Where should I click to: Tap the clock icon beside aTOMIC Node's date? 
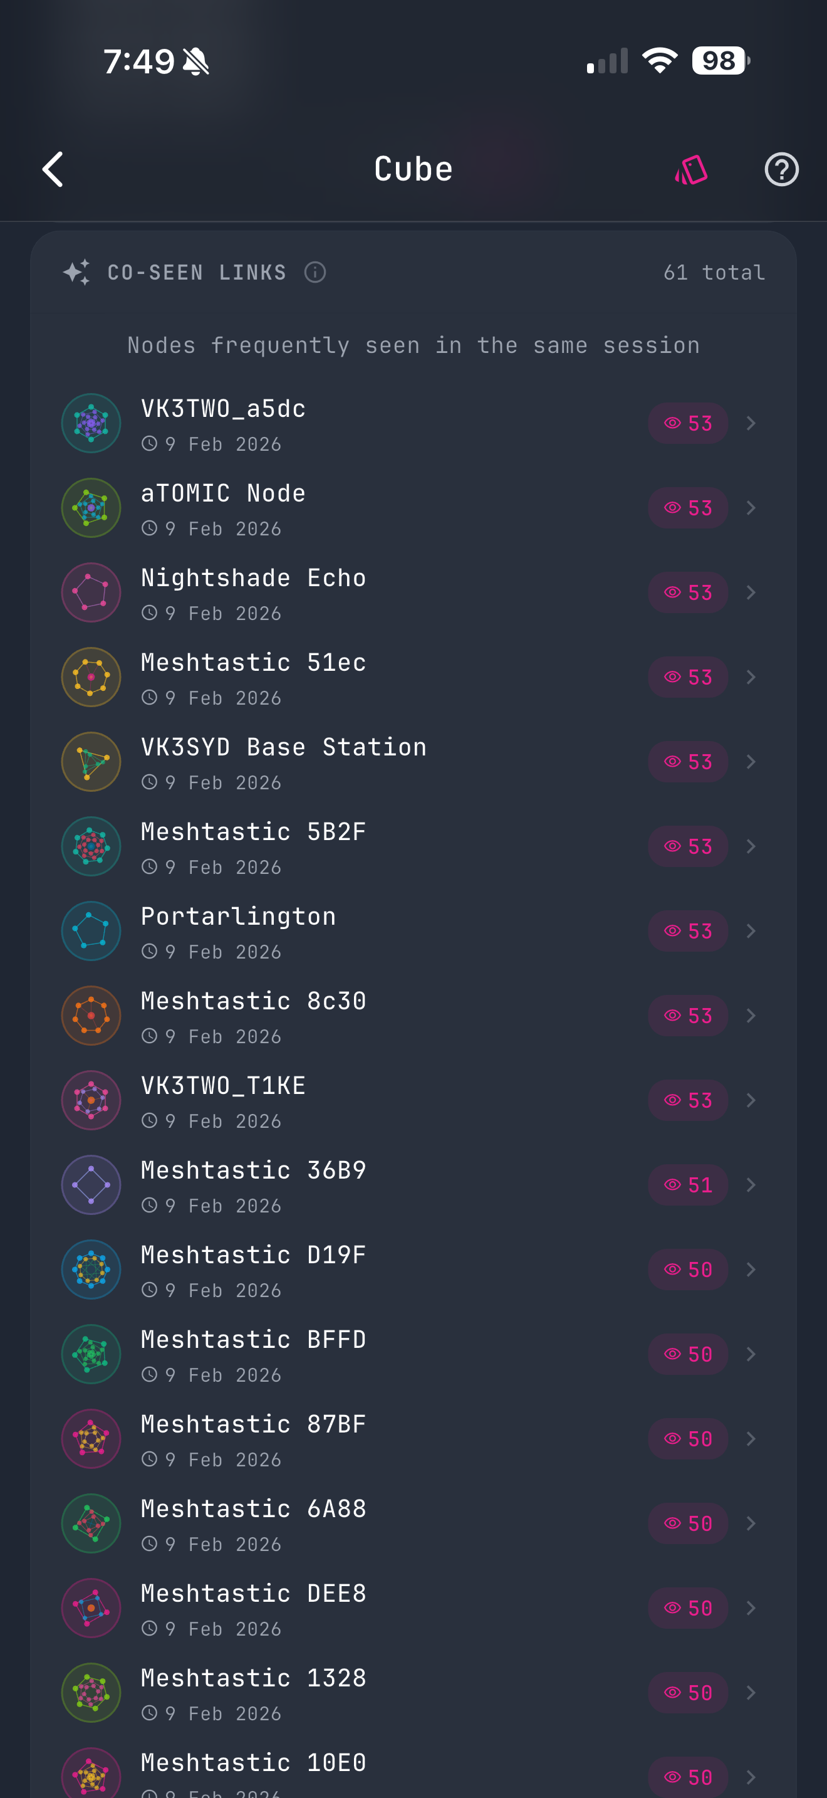(x=148, y=528)
